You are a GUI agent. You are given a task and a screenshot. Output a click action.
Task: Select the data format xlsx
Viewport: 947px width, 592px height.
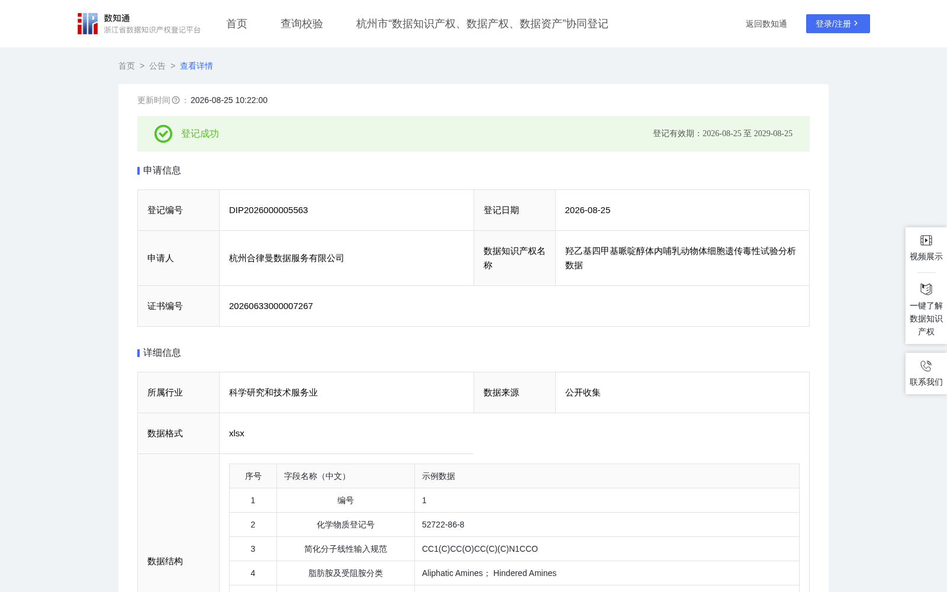click(237, 433)
